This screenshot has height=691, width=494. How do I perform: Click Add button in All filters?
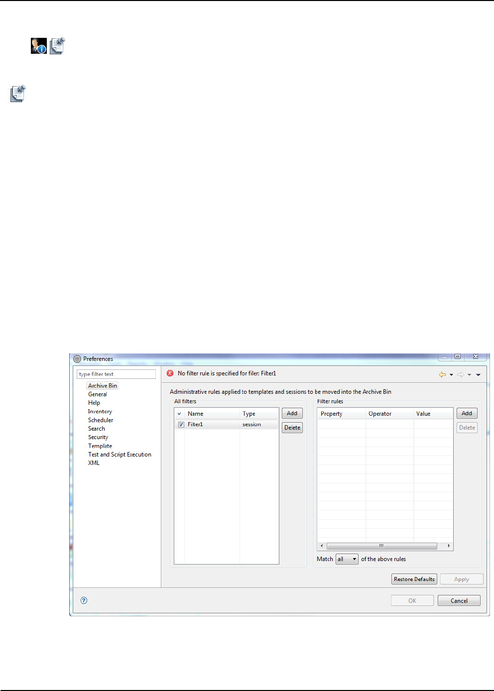(292, 413)
